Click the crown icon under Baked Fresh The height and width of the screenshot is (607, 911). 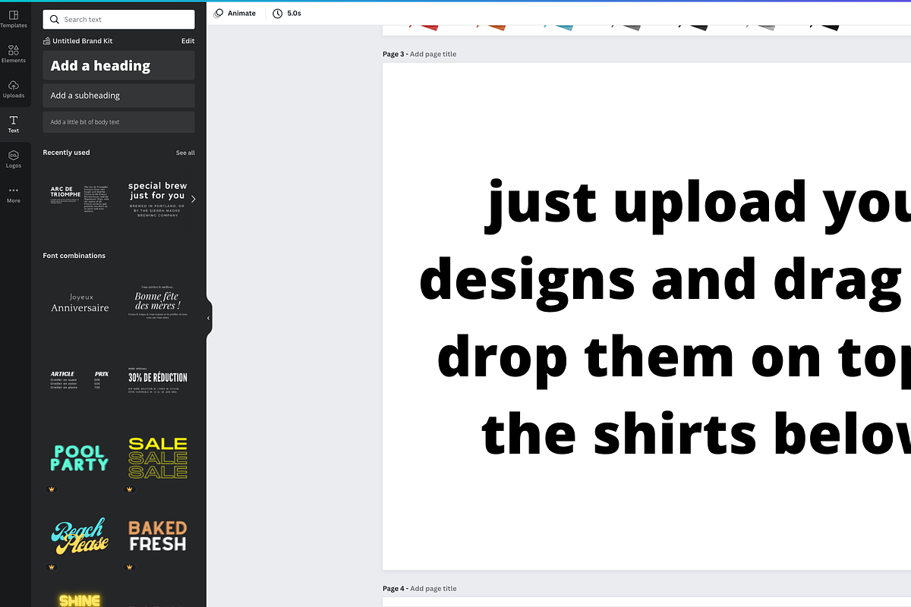point(130,567)
